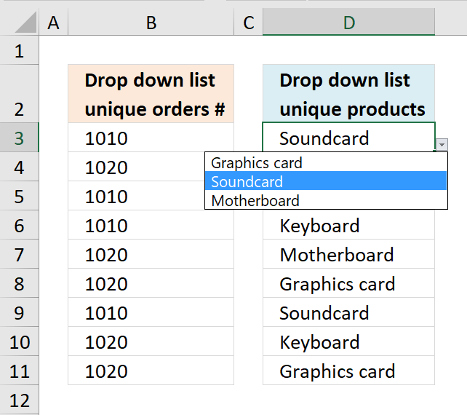467x415 pixels.
Task: Select row 7 header
Action: [20, 254]
